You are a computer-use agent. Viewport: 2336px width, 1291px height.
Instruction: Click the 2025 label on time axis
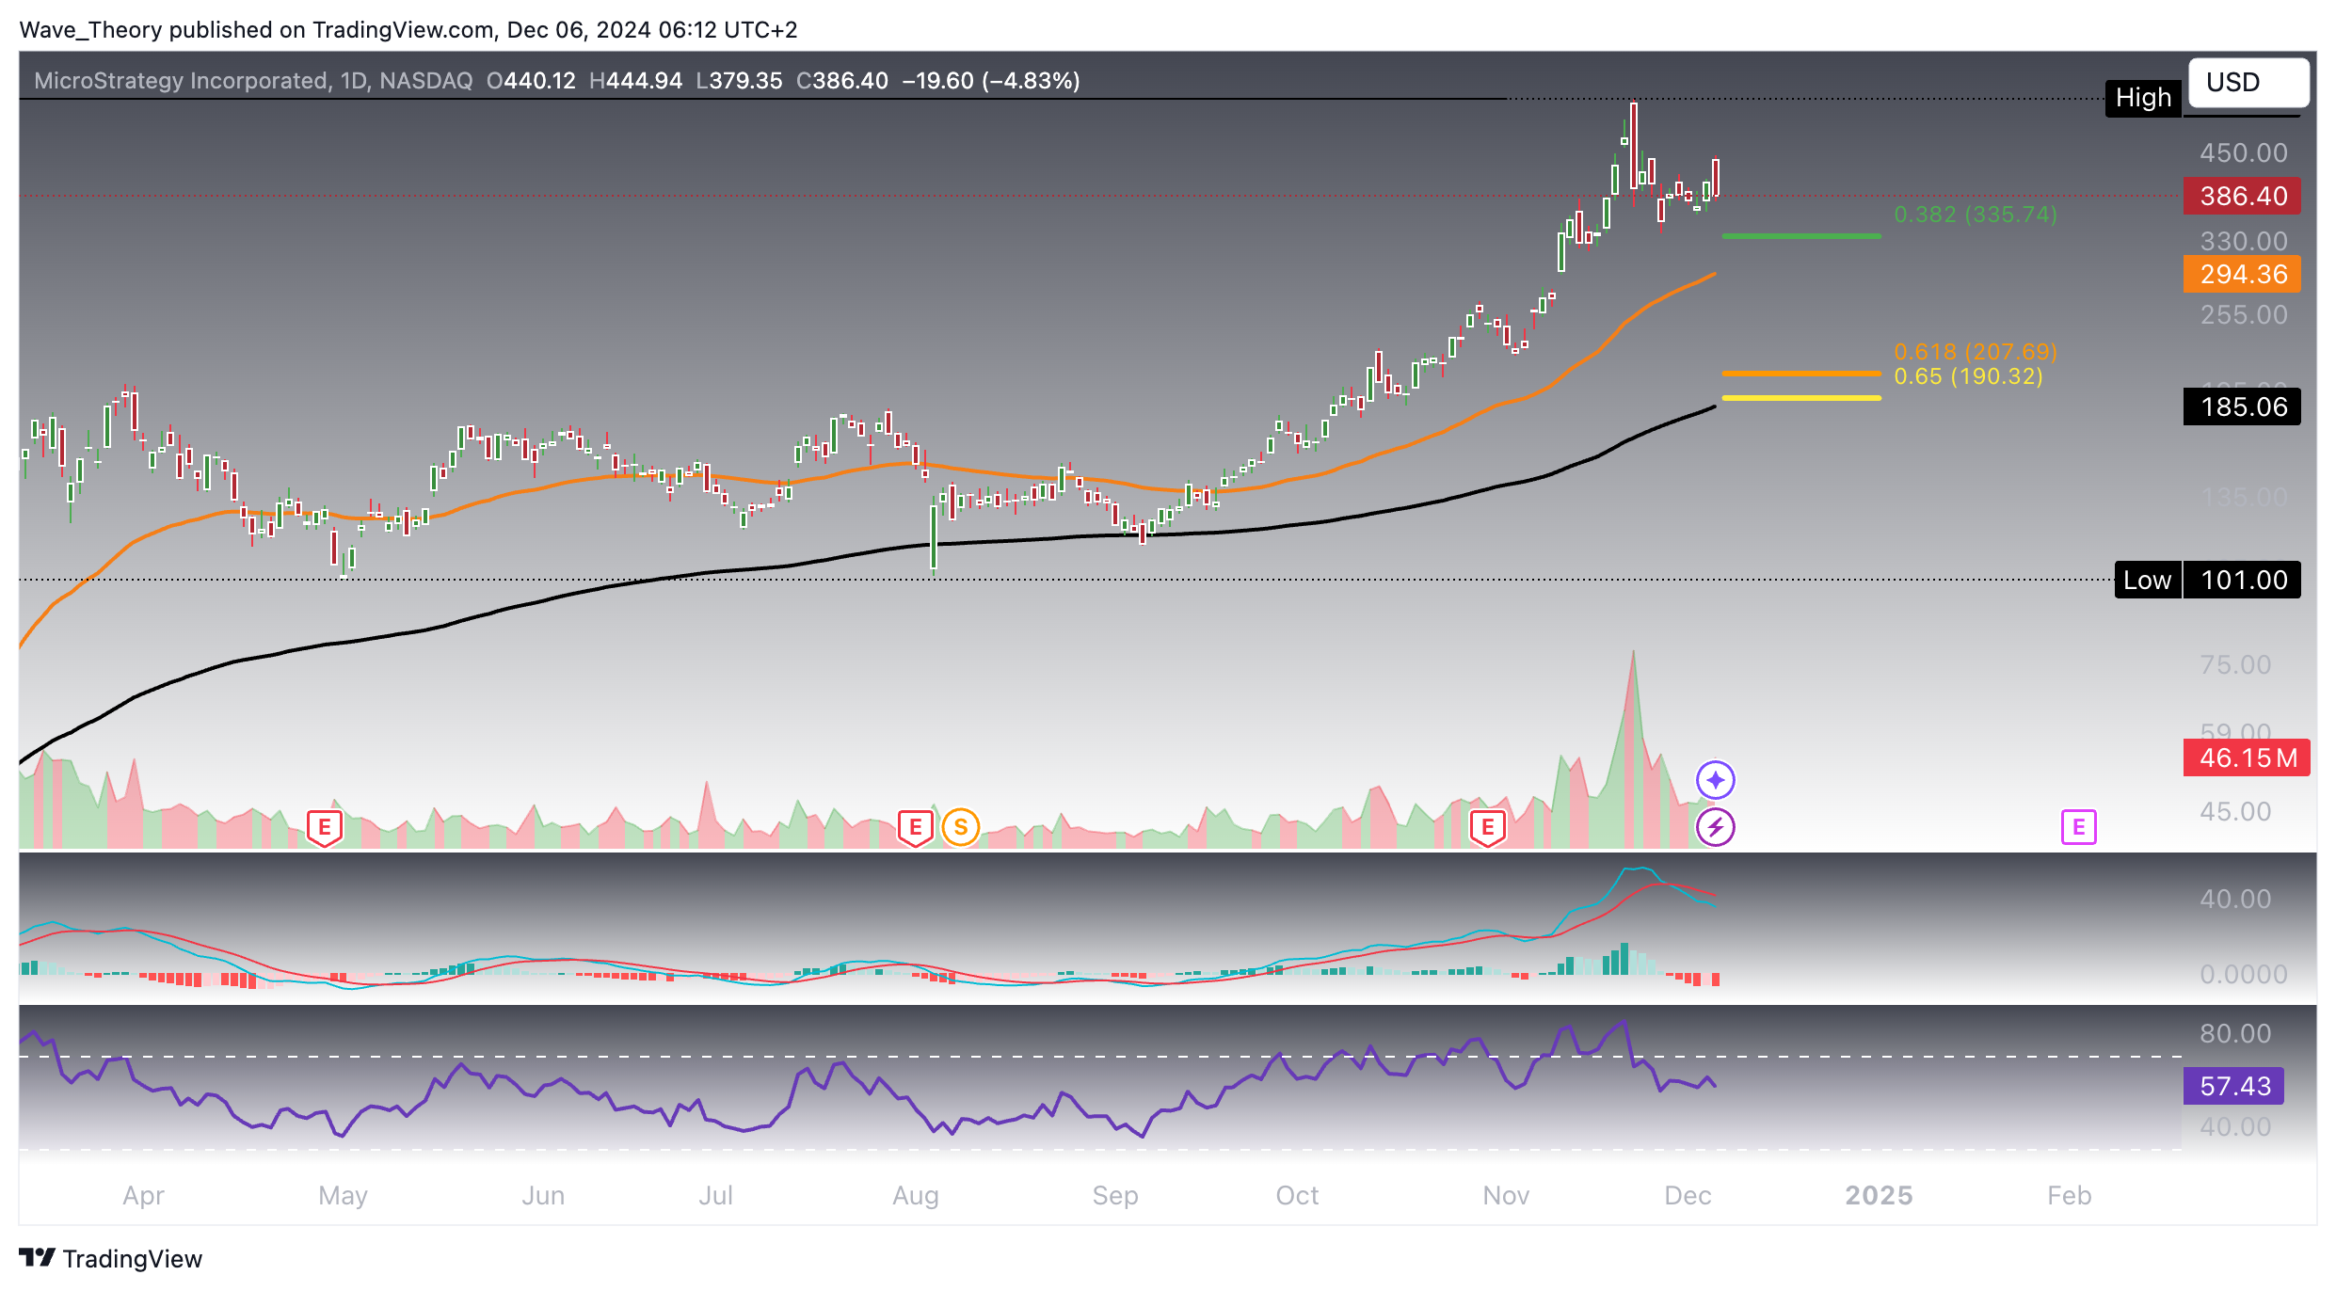tap(1879, 1195)
